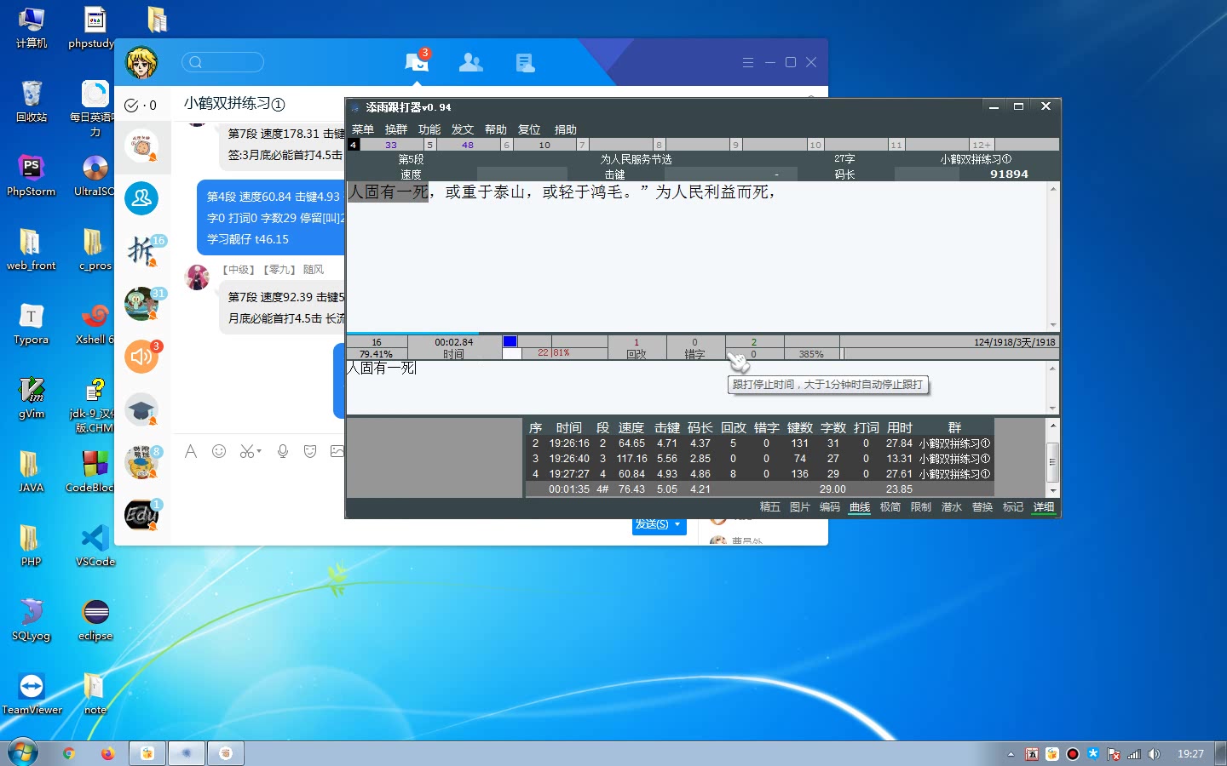Viewport: 1227px width, 766px height.
Task: Select the row 3 record at 19:26:40
Action: click(x=760, y=459)
